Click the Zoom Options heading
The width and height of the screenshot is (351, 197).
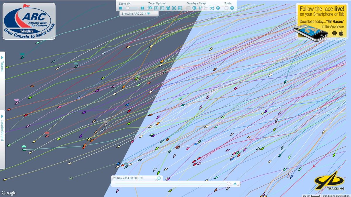click(156, 4)
